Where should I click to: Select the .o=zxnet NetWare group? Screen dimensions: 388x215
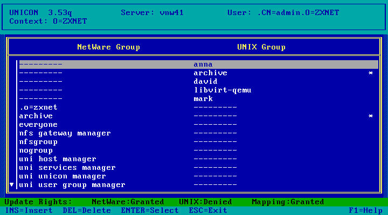38,107
